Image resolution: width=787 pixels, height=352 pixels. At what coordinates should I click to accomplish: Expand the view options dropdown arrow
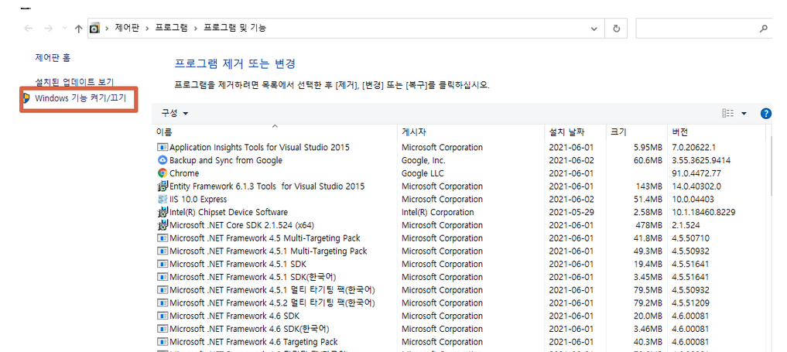(x=744, y=113)
